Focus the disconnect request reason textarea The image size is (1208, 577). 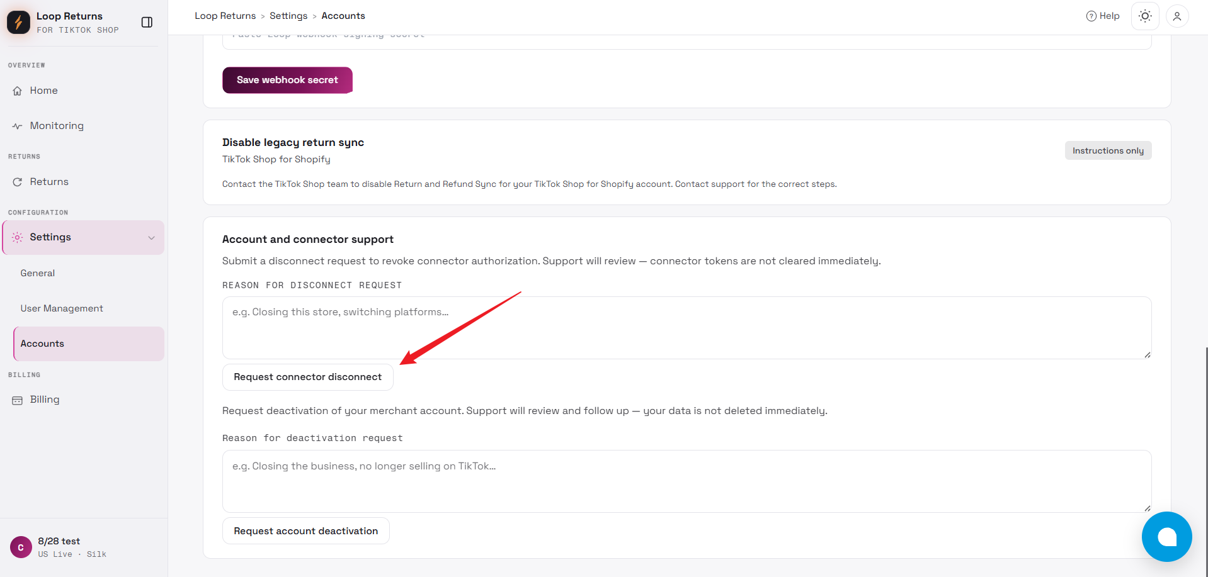point(687,328)
